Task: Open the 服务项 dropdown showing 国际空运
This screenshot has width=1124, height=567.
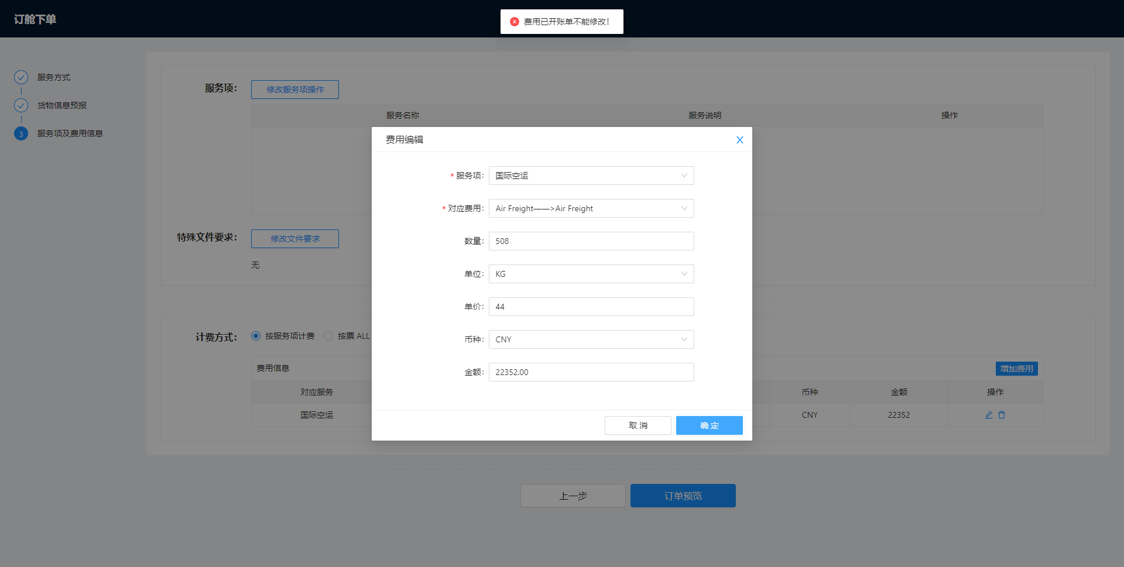Action: (x=591, y=176)
